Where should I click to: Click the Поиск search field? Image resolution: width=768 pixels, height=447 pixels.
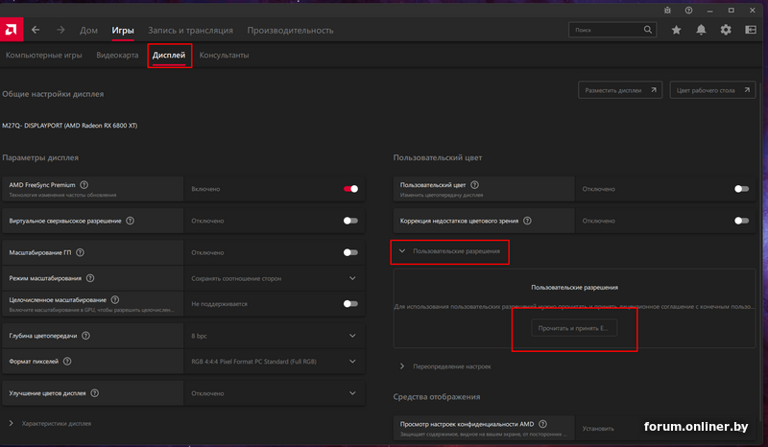point(614,30)
